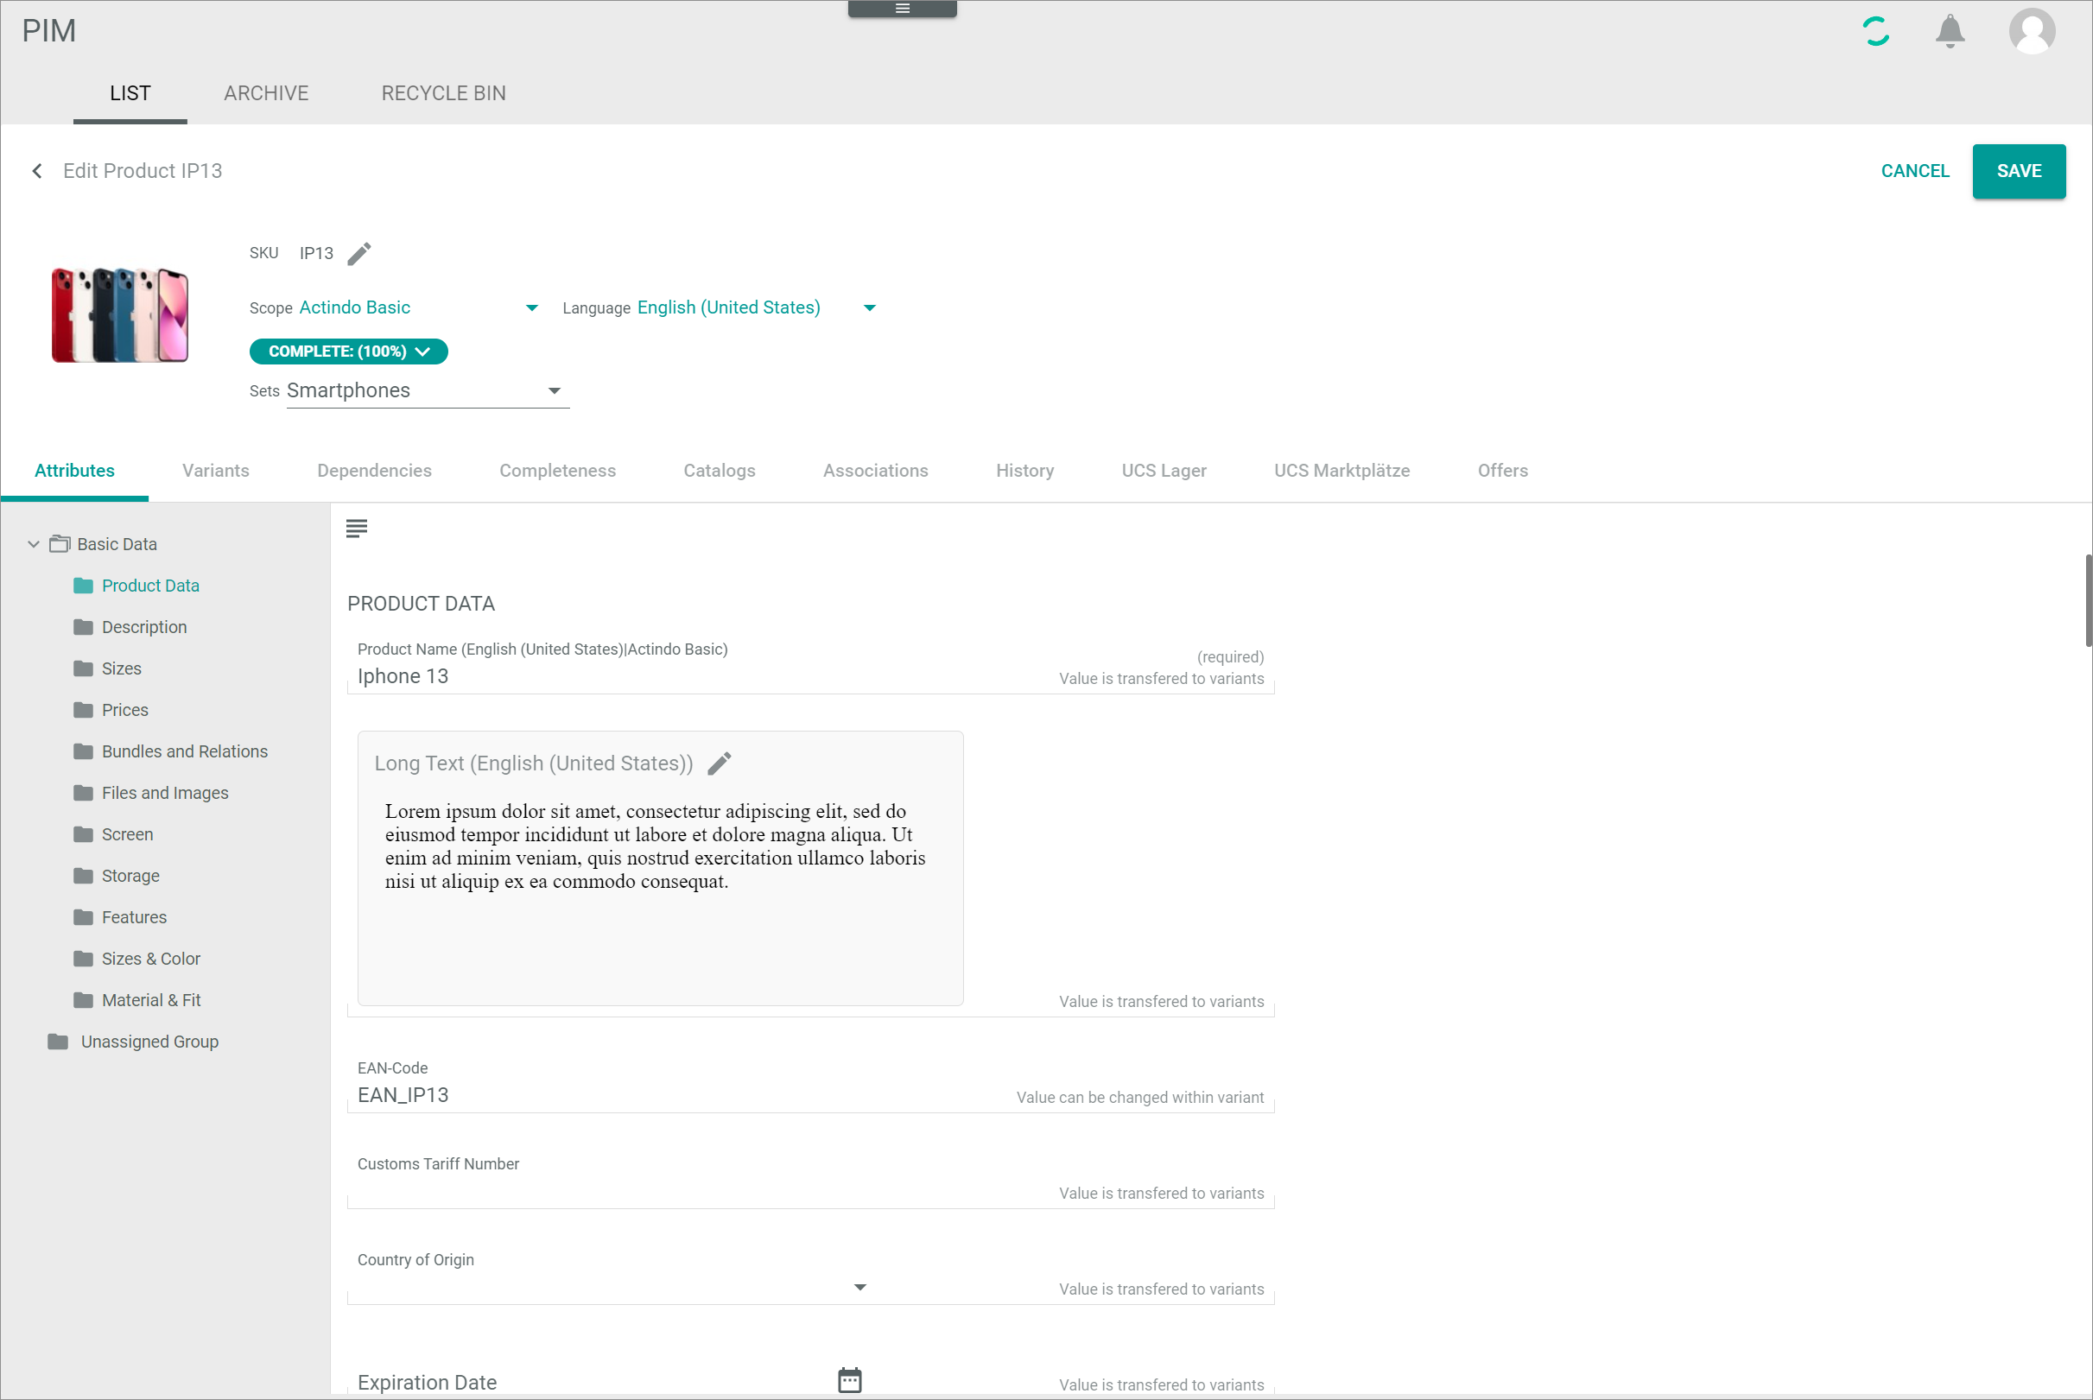Click the CANCEL button

[x=1915, y=170]
